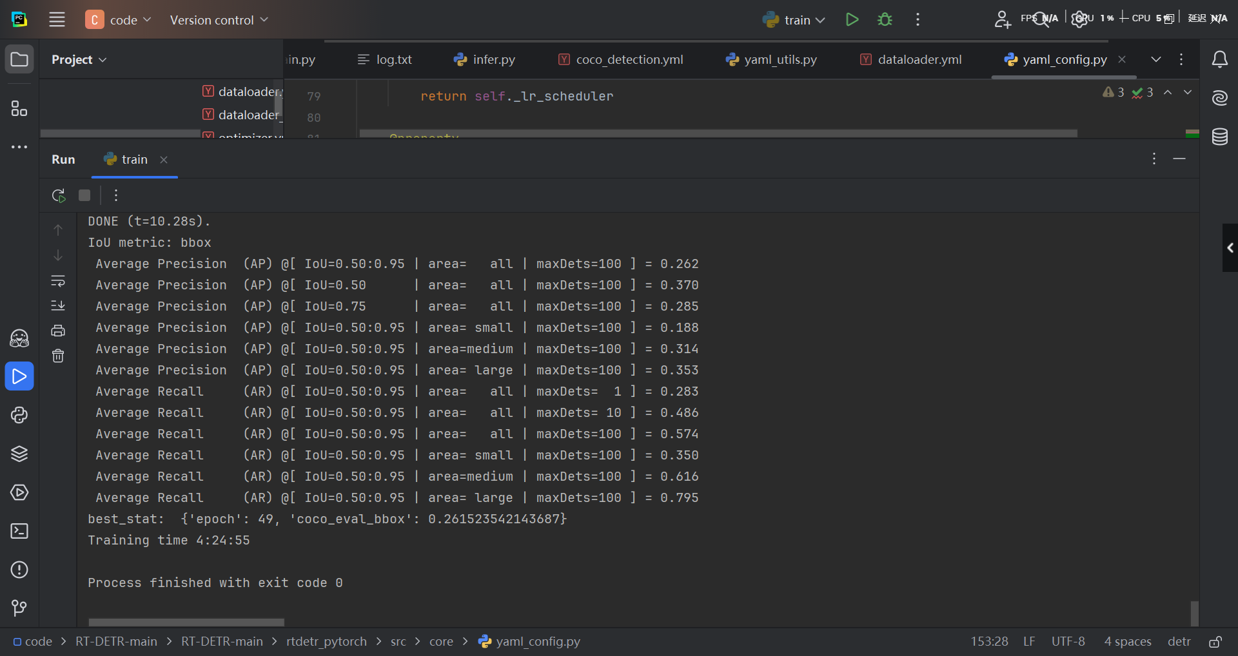Open the Copilot chat tool window icon

tap(19, 338)
